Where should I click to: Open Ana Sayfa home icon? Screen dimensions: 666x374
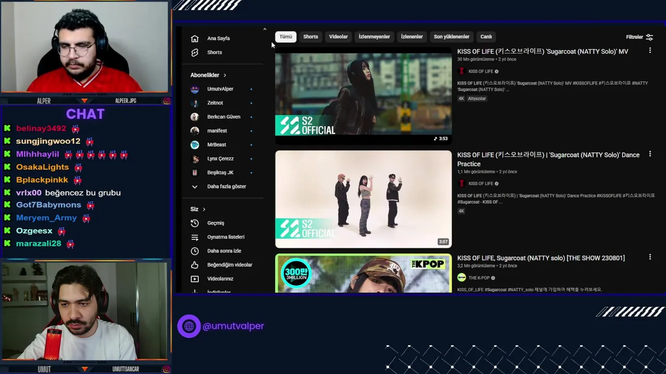coord(195,38)
